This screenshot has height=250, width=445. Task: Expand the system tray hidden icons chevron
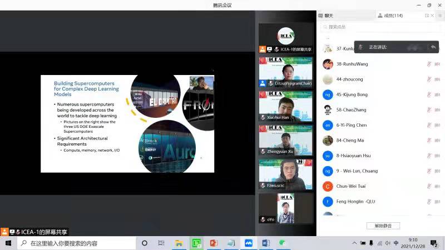tap(354, 243)
